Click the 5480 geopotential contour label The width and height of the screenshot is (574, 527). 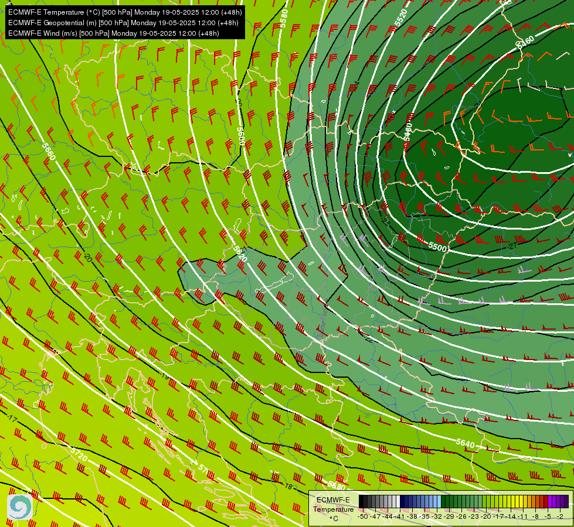point(407,132)
